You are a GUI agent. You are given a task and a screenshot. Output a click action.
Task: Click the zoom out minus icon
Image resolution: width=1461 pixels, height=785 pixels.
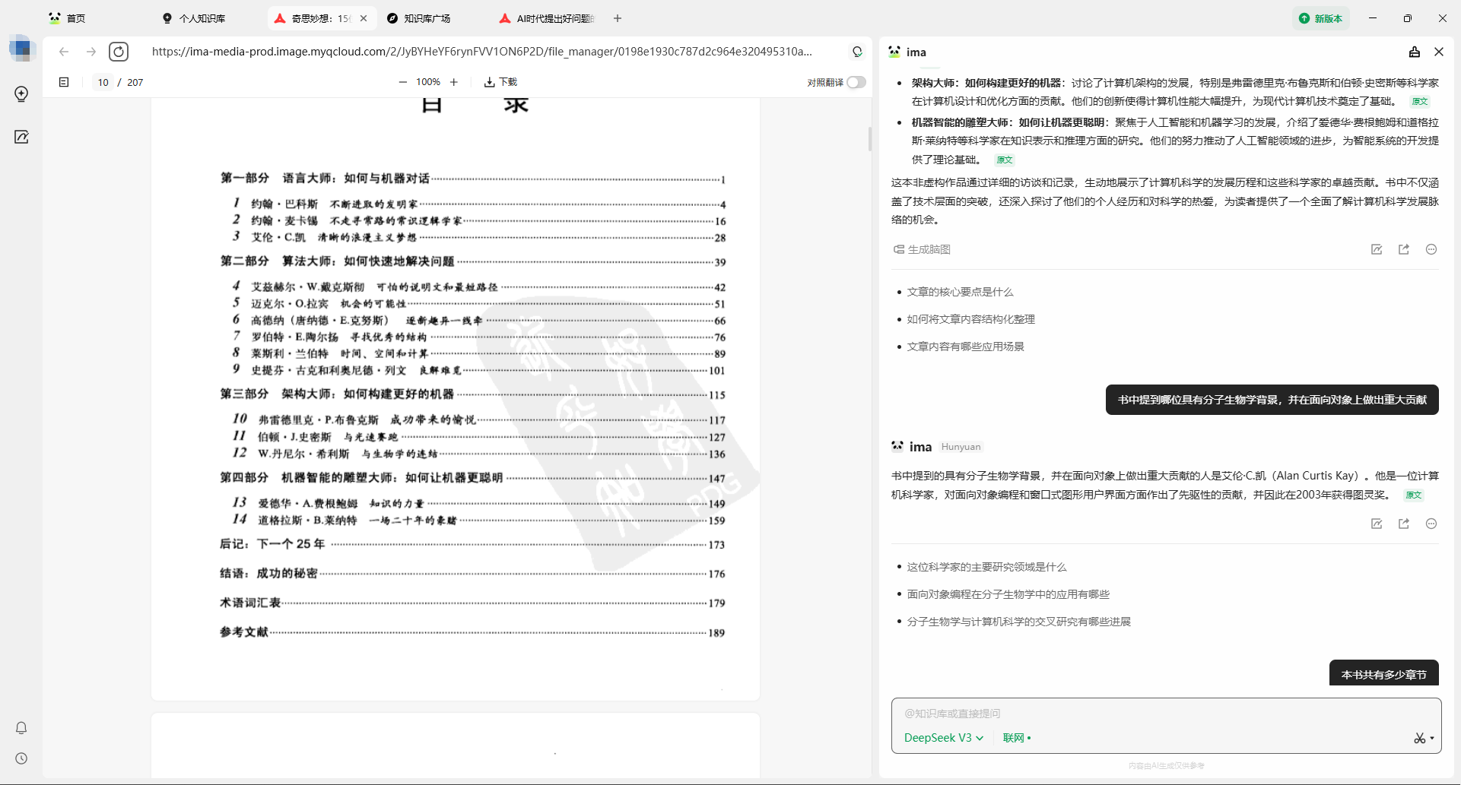[402, 82]
